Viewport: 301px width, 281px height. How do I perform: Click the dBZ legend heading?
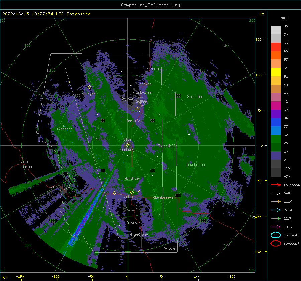tap(284, 18)
